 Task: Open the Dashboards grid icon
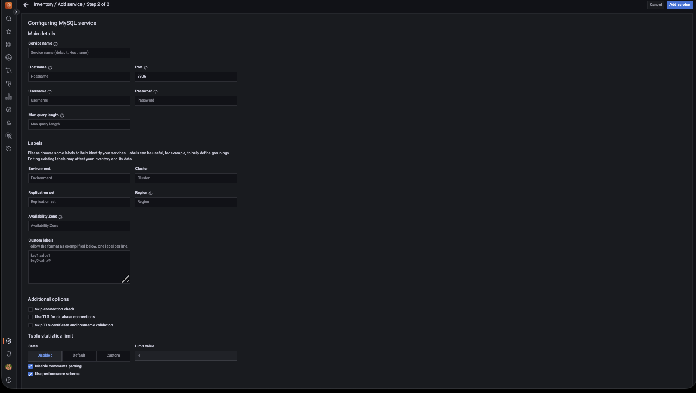9,45
